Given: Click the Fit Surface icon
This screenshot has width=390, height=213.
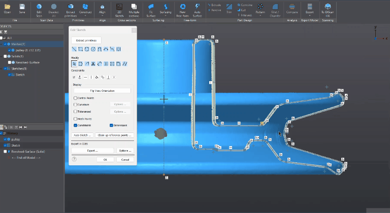Looking at the screenshot, I should [x=151, y=8].
